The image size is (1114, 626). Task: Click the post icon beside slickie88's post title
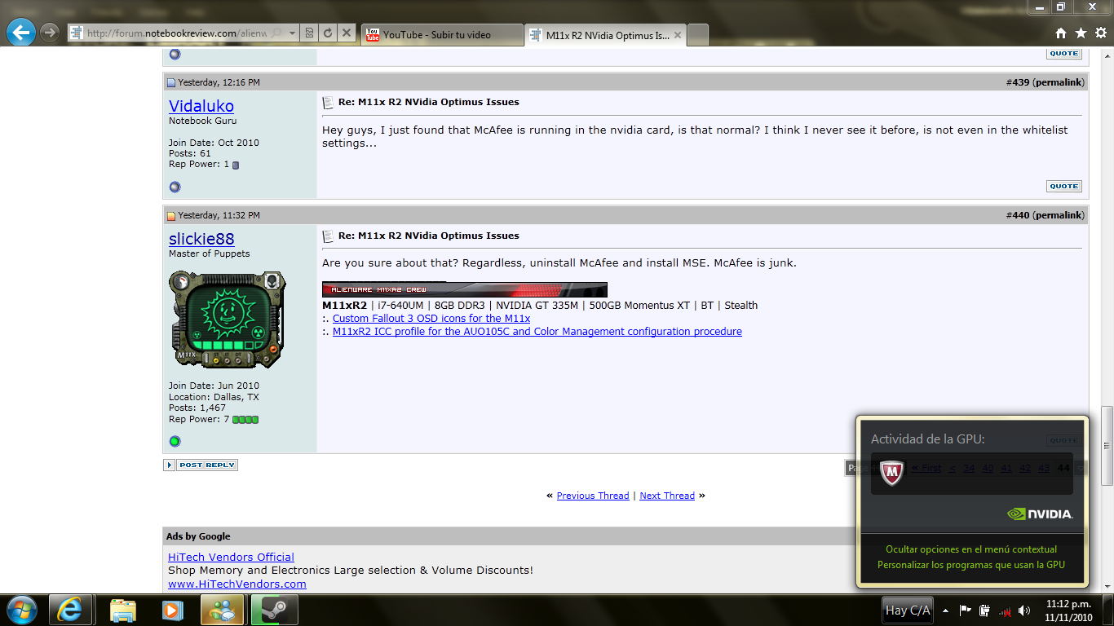click(328, 236)
